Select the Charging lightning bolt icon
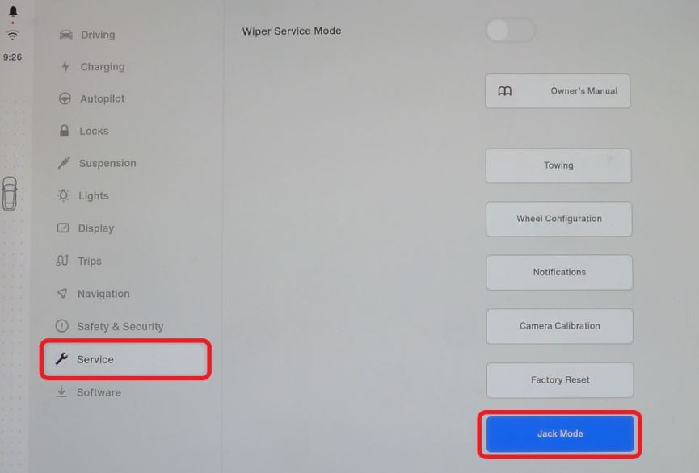 click(65, 66)
